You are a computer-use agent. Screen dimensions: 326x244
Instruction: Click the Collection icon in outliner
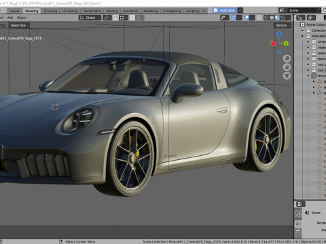click(308, 30)
